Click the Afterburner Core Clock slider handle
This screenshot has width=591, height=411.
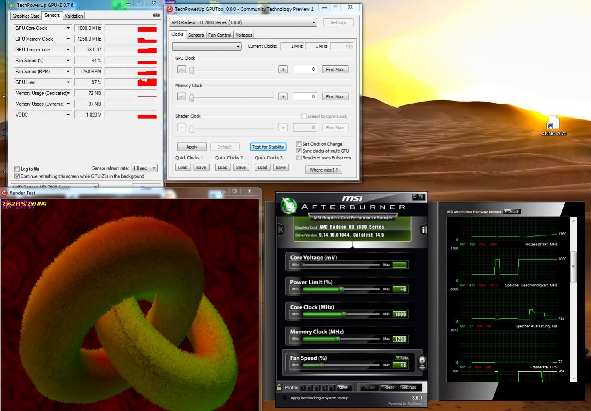click(344, 314)
